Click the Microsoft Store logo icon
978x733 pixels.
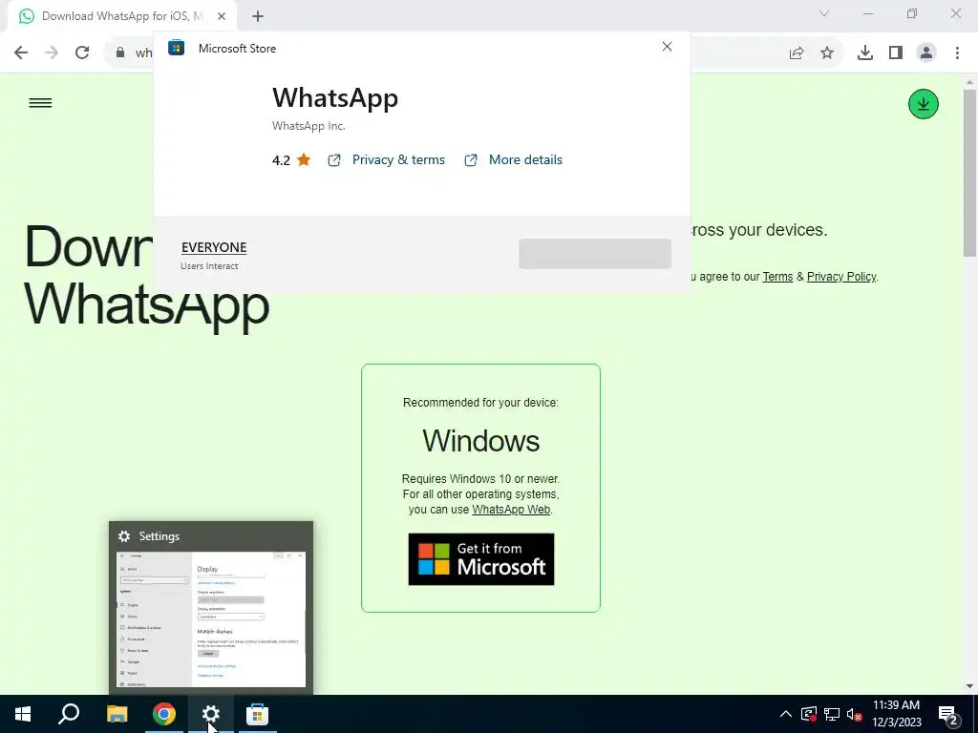coord(177,48)
